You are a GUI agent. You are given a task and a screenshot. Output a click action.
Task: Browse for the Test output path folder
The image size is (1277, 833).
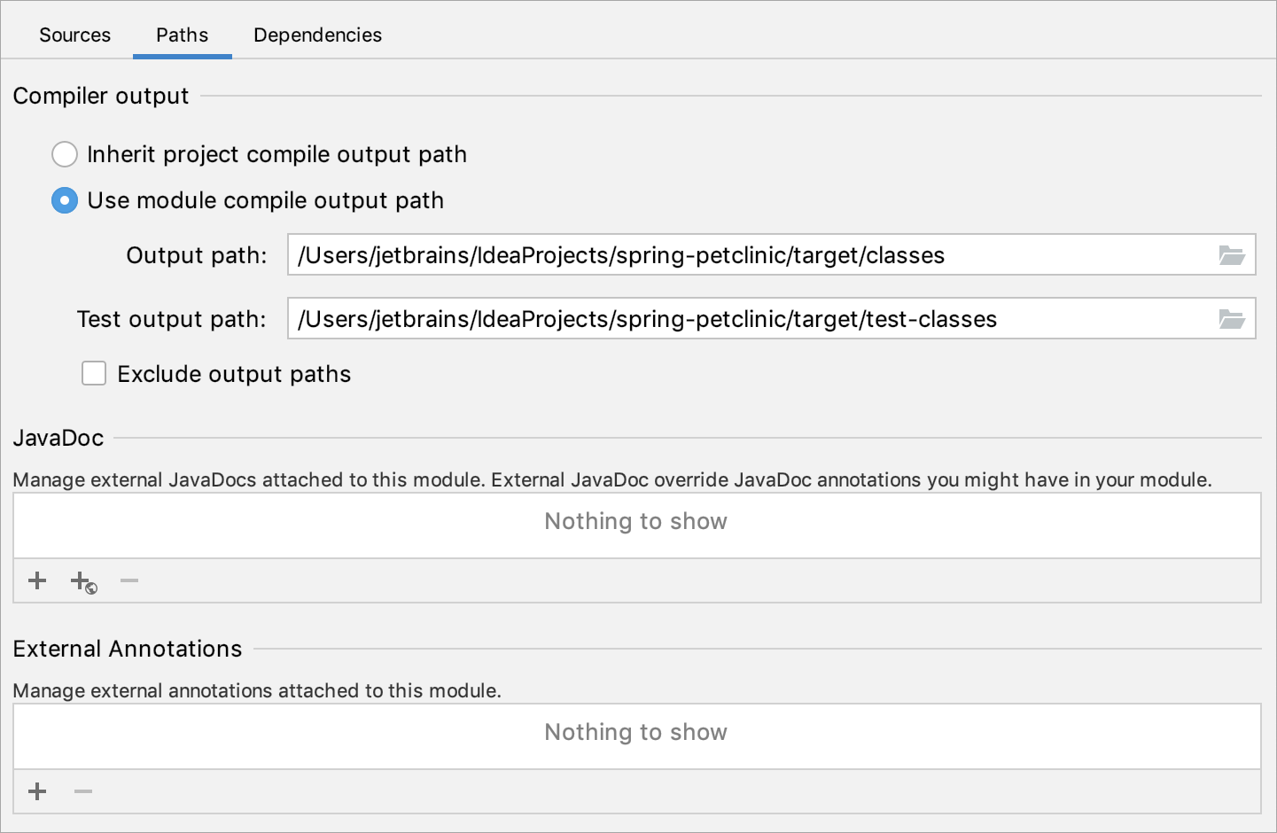[x=1232, y=318]
